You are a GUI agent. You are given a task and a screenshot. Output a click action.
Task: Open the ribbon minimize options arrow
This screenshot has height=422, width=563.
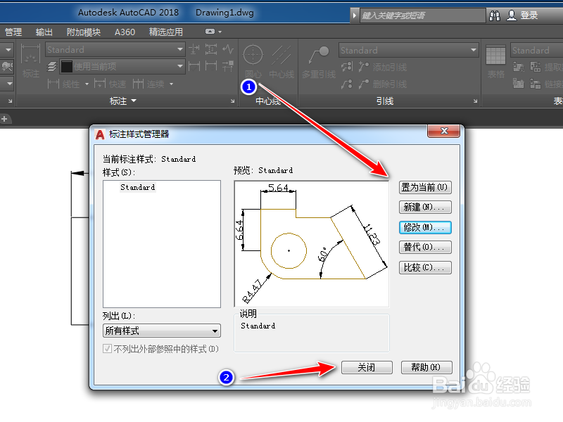click(220, 32)
